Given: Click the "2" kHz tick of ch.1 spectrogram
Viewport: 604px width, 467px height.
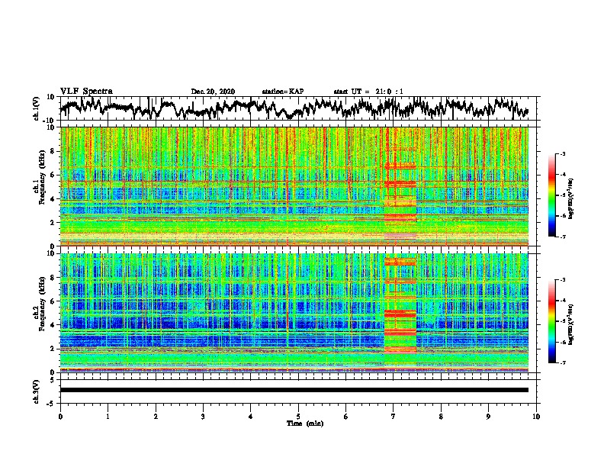Looking at the screenshot, I should 53,223.
